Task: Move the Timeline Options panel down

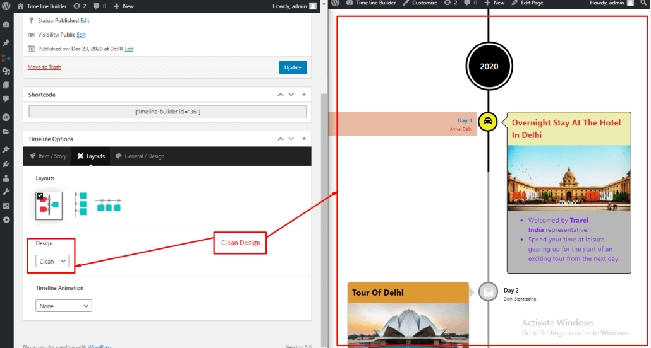Action: 291,139
